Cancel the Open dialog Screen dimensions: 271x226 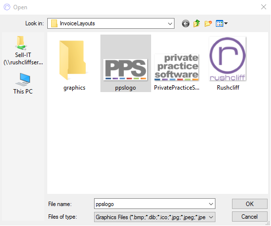click(250, 217)
